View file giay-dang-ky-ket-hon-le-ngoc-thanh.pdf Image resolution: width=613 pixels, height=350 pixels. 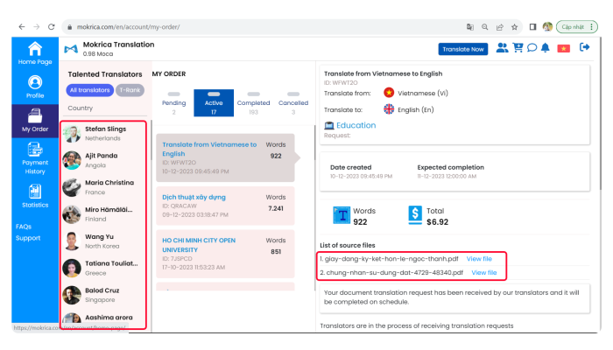pyautogui.click(x=479, y=259)
